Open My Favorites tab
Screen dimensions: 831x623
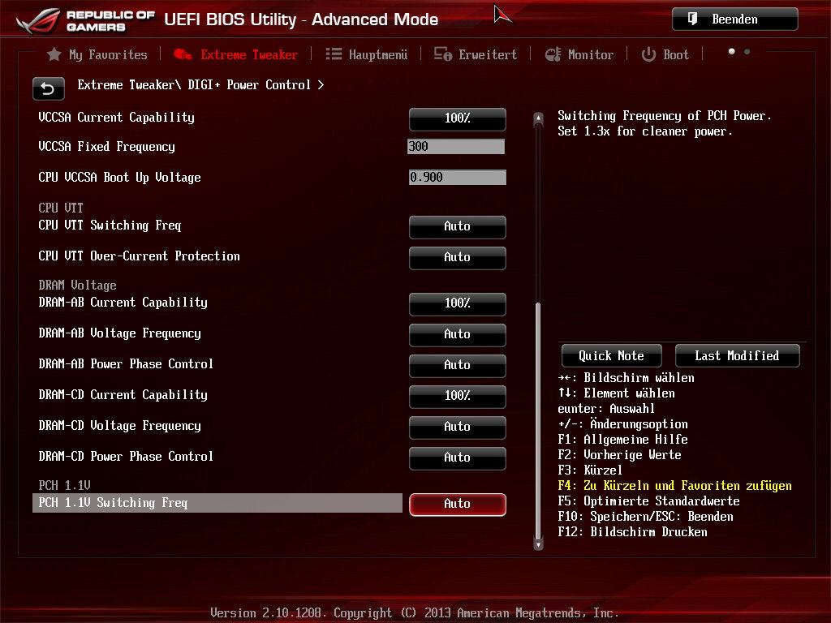(97, 54)
